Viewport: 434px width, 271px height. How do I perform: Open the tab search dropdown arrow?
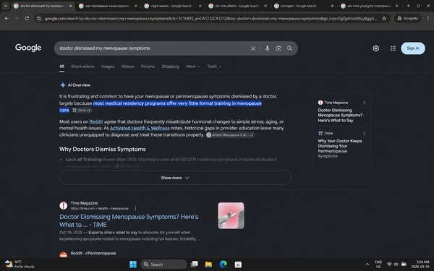coord(6,6)
